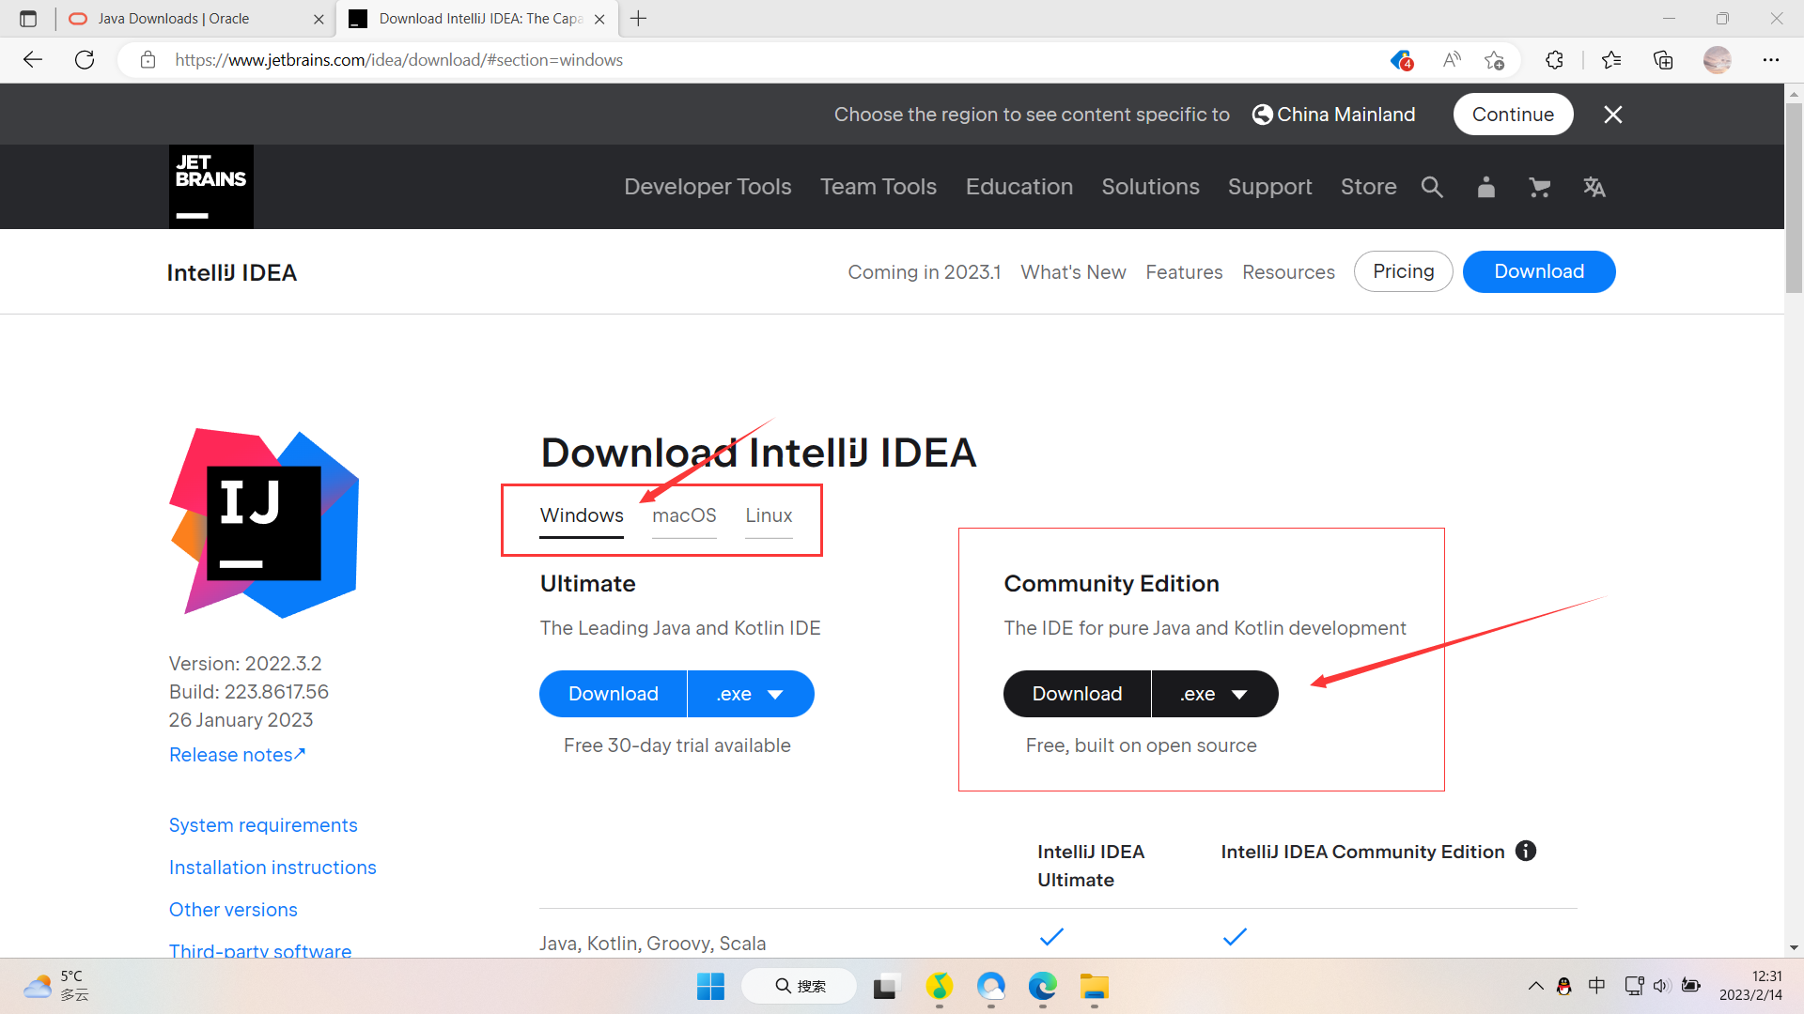Viewport: 1804px width, 1014px height.
Task: Click the page vertical scrollbar thumb
Action: click(x=1794, y=197)
